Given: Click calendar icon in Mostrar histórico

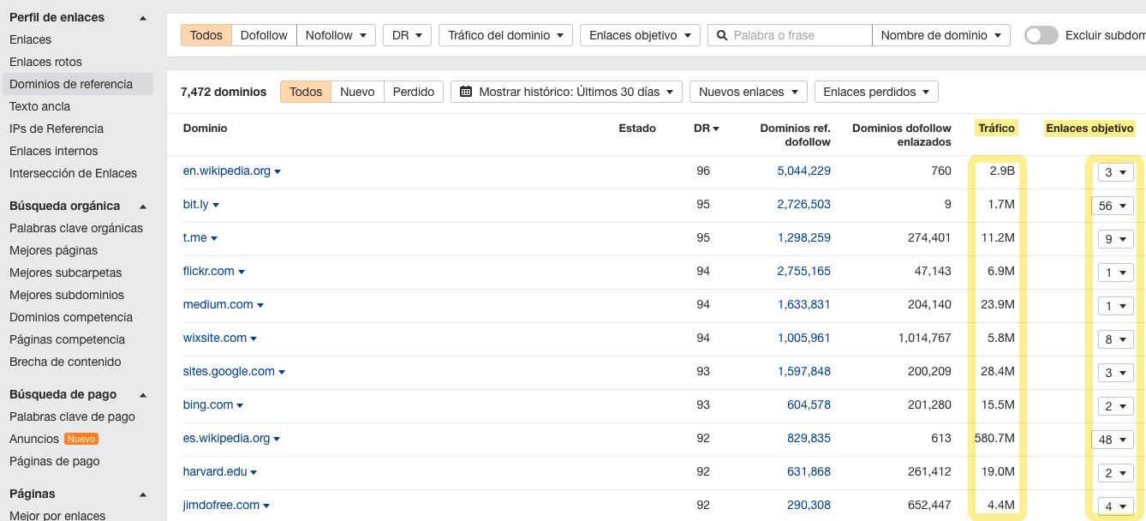Looking at the screenshot, I should (466, 92).
